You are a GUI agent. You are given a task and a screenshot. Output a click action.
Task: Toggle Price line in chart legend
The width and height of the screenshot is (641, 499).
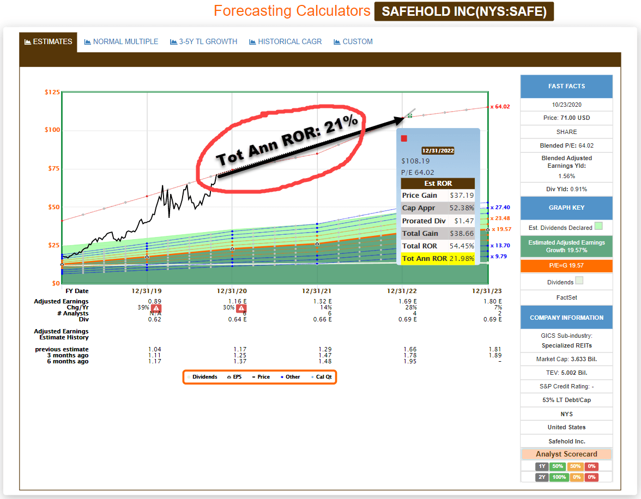(261, 377)
